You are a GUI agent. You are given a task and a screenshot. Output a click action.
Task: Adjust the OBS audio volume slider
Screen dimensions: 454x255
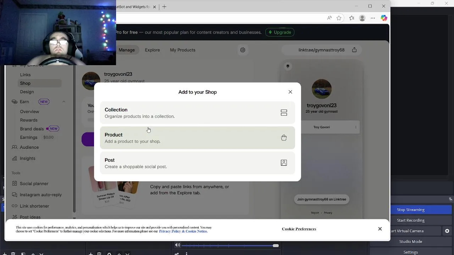click(x=230, y=245)
